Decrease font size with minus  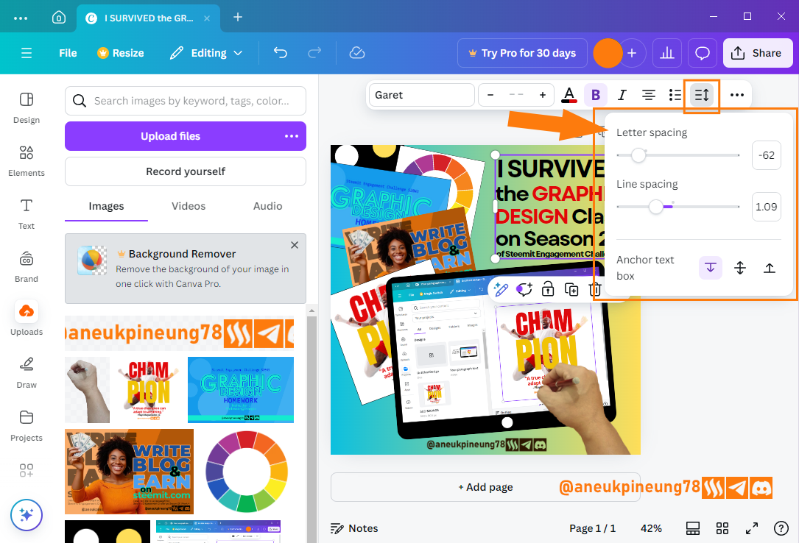tap(490, 95)
